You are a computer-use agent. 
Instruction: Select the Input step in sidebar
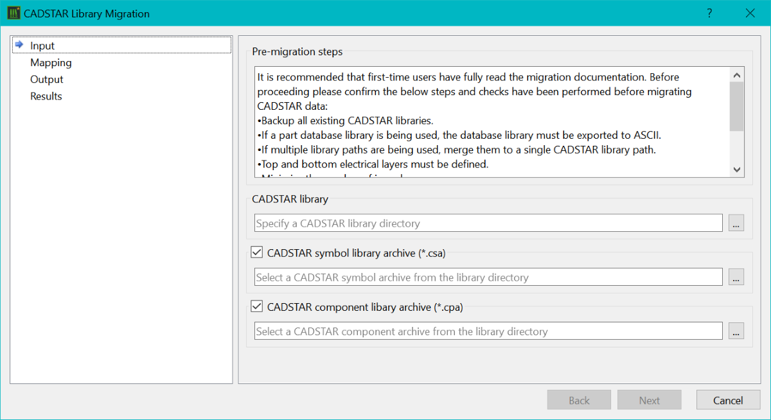[x=42, y=46]
